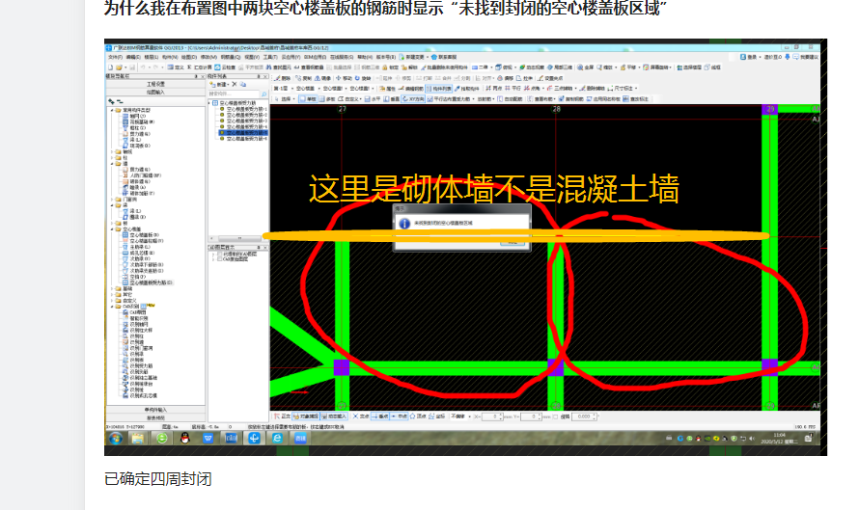Toggle the 单板 single slab mode
859x510 pixels.
[x=308, y=99]
